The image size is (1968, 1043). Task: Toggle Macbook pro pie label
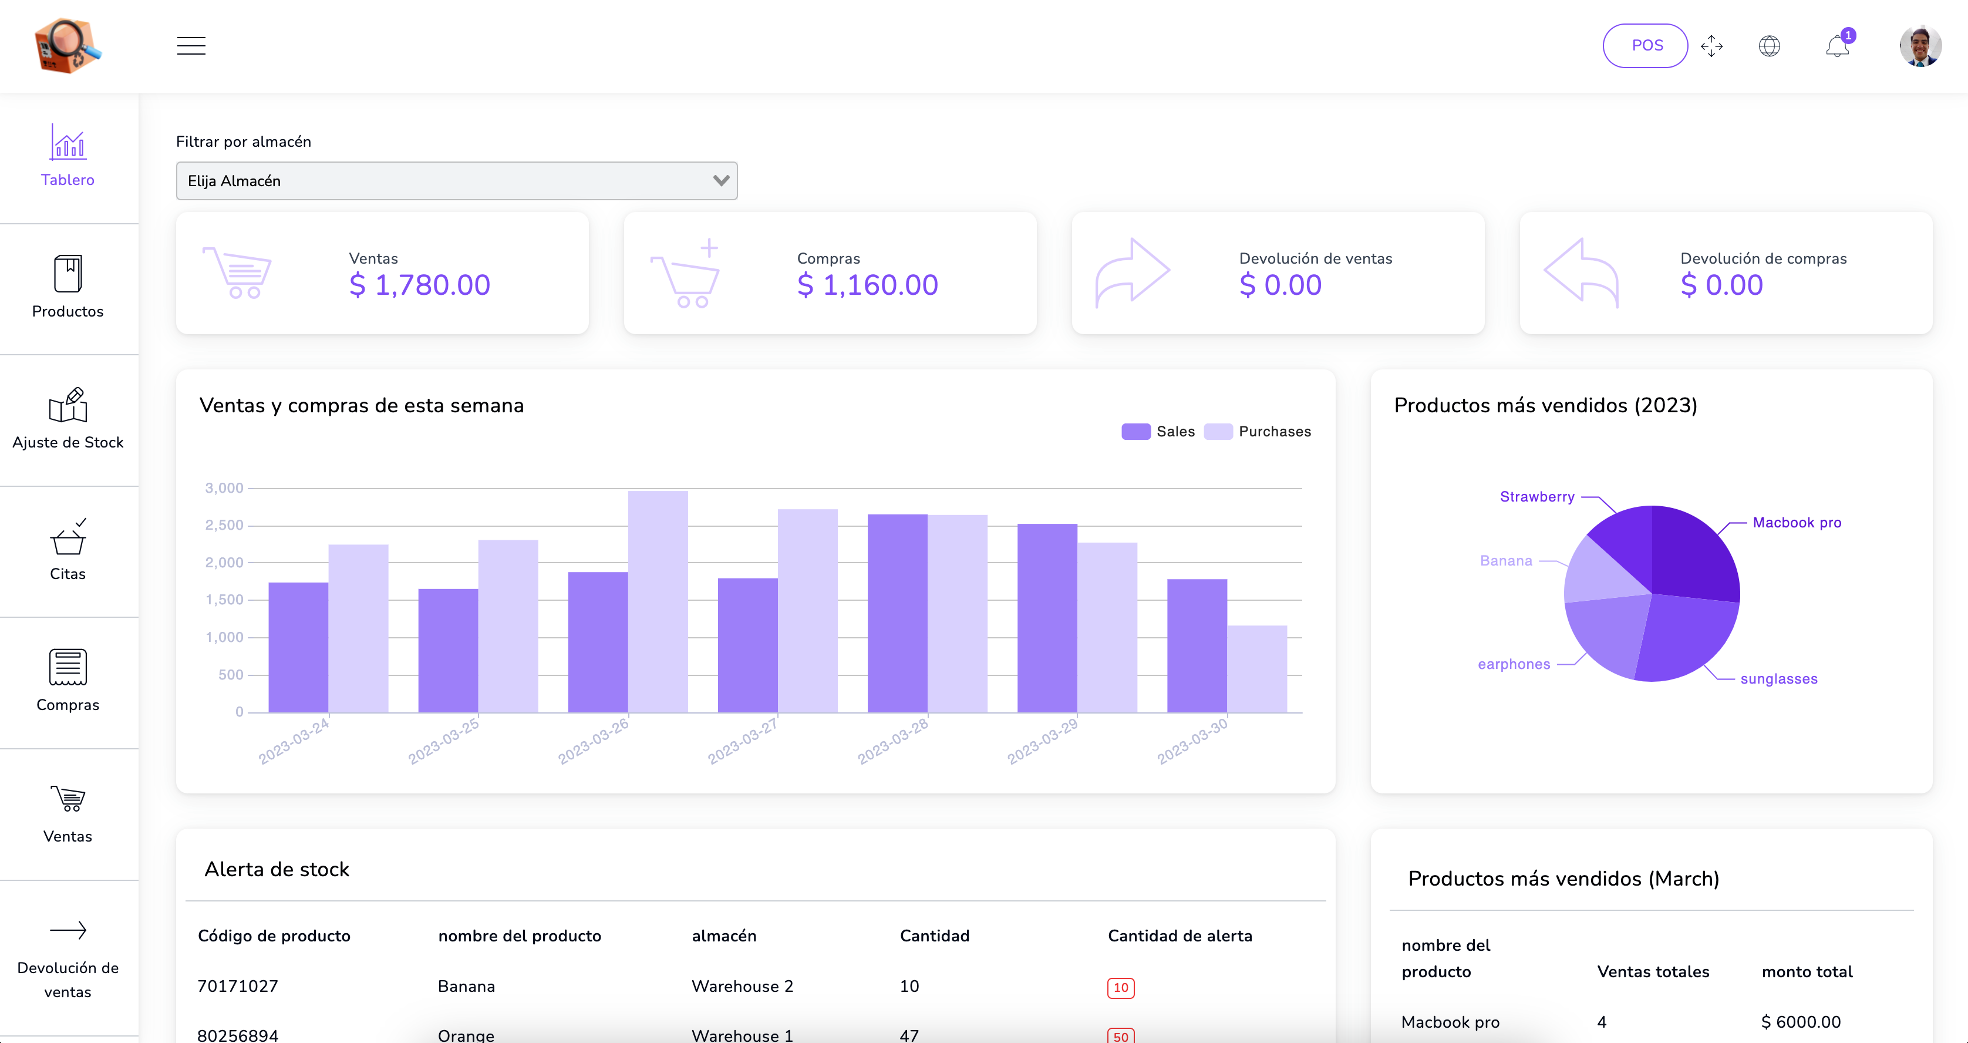(x=1796, y=523)
